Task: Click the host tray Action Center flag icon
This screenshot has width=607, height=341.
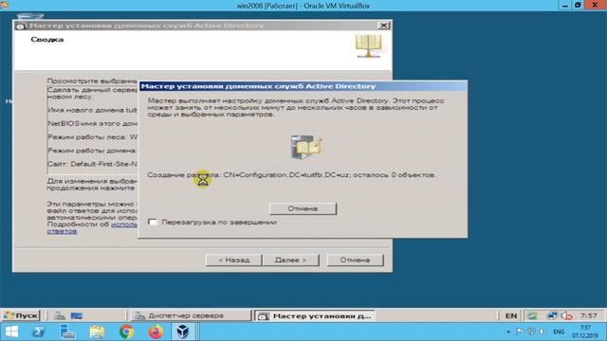Action: (520, 332)
